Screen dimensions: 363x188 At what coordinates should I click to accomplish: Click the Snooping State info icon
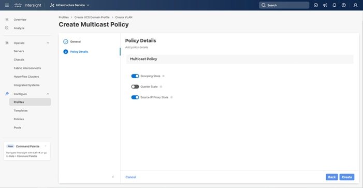tap(163, 76)
